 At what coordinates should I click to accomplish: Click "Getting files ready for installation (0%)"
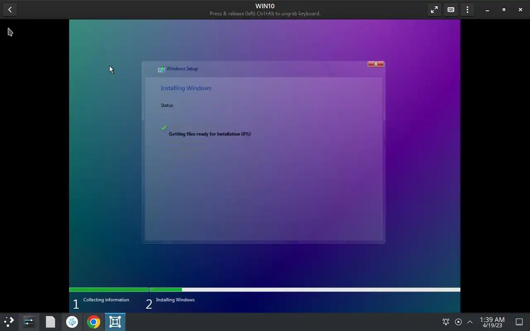pos(210,134)
